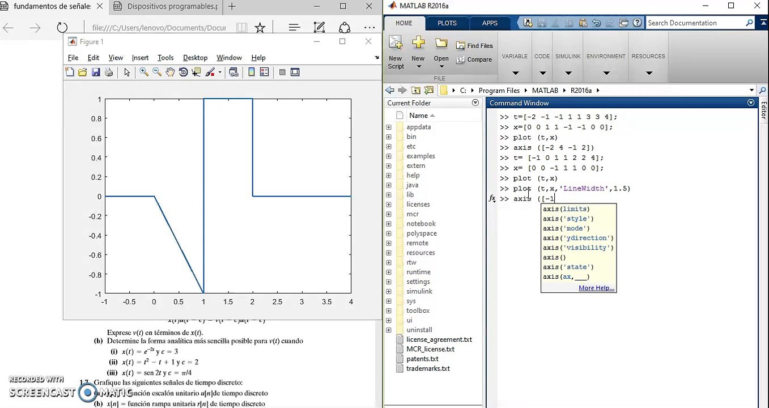Click the Save Figure floppy disk icon

[96, 72]
